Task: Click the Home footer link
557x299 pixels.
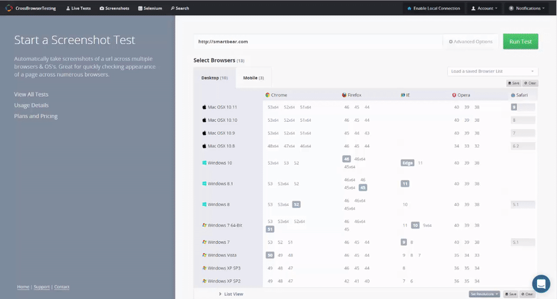Action: [x=23, y=287]
